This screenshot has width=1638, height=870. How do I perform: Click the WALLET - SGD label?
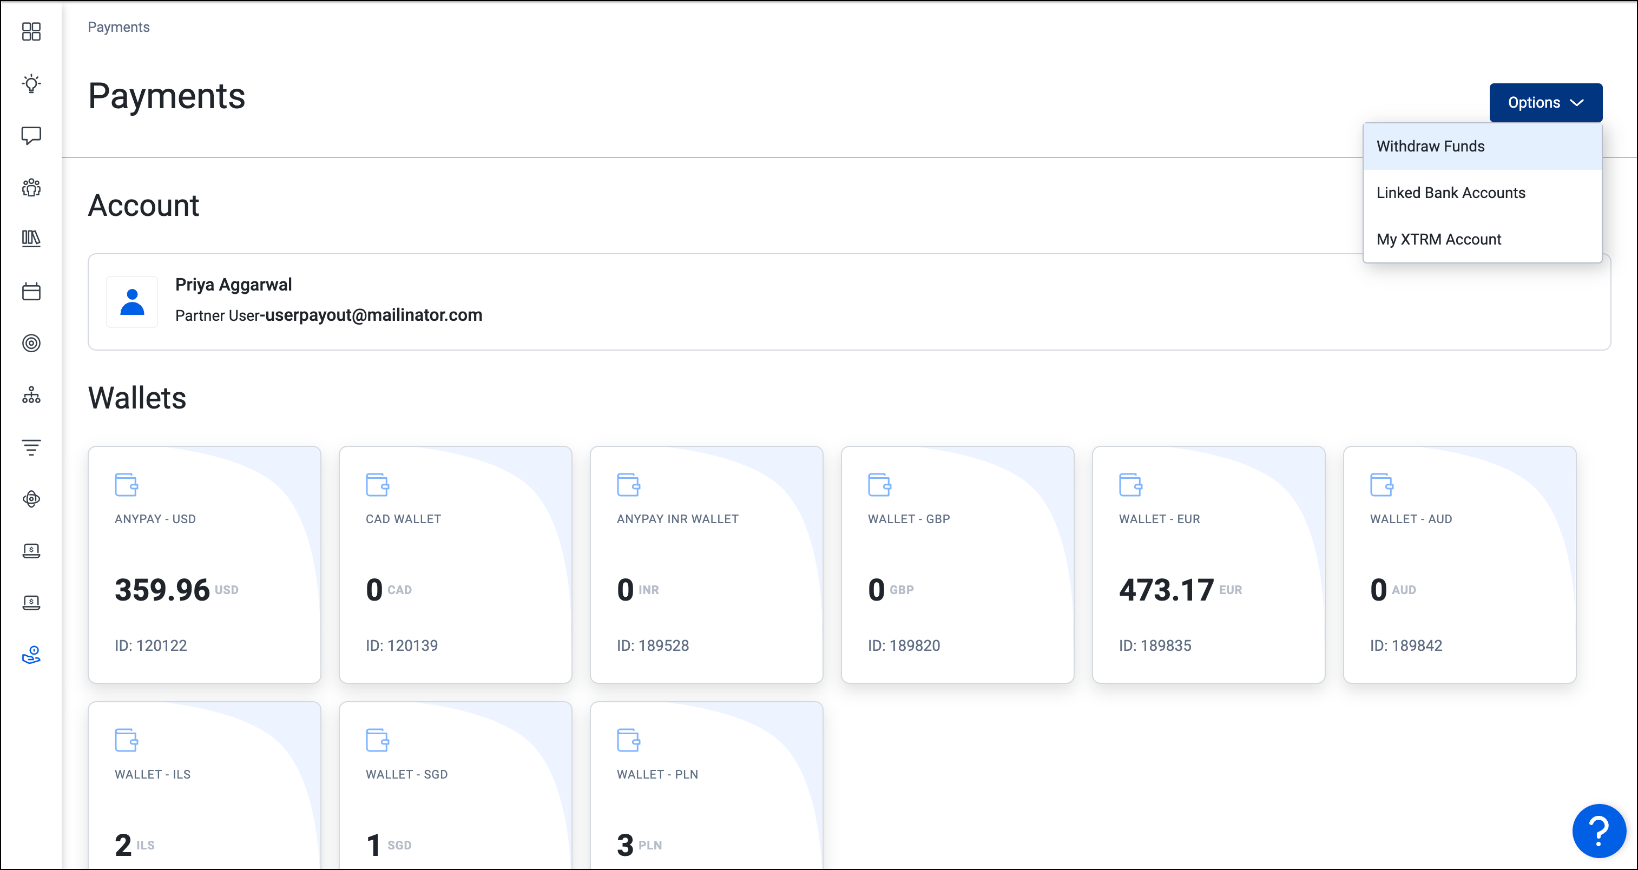coord(407,775)
